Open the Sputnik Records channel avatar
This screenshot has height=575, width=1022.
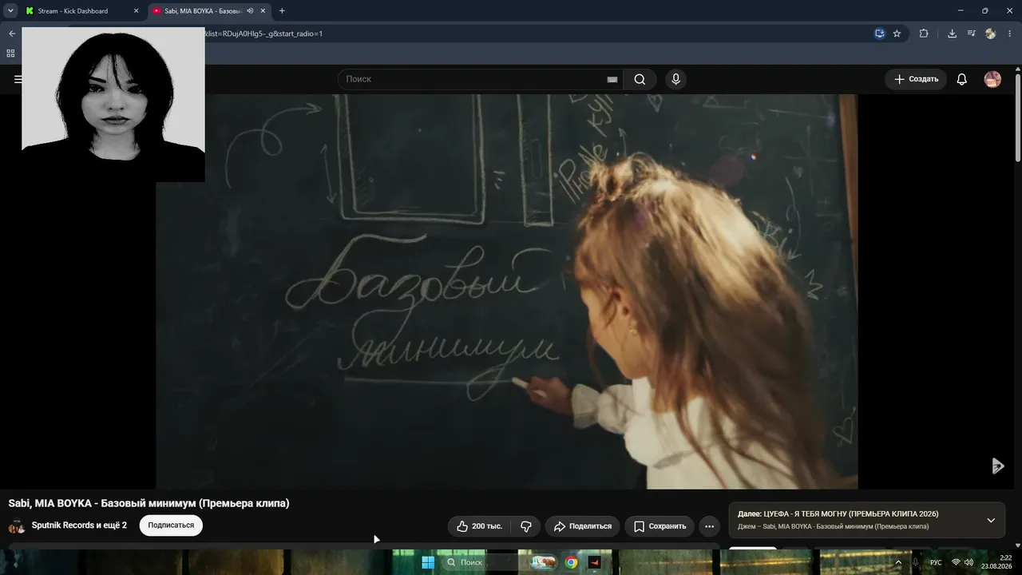(16, 525)
